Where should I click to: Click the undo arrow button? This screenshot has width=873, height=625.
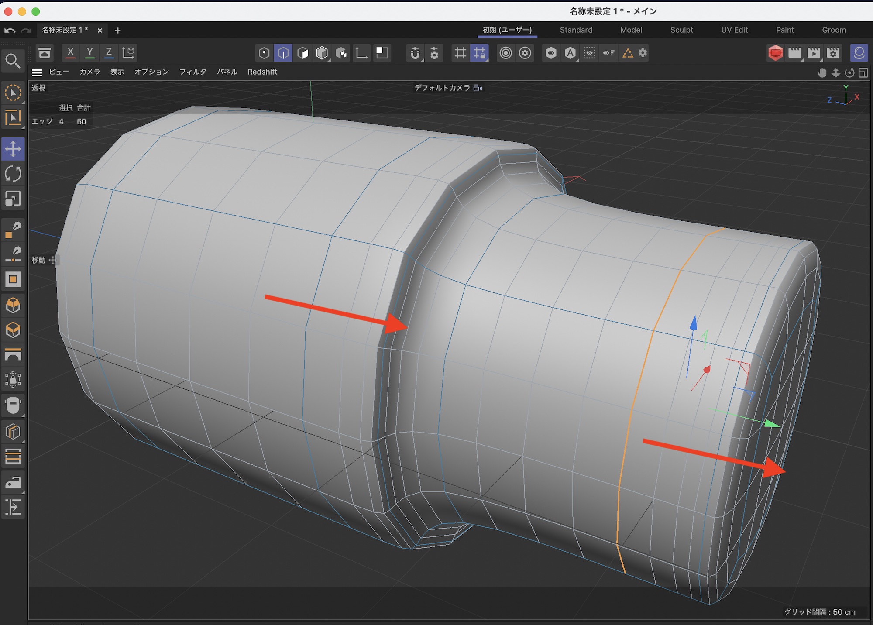(10, 31)
